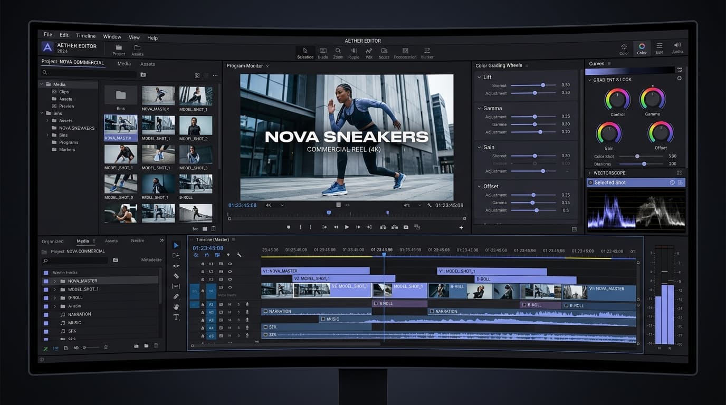Click the trash icon in media list panel

[x=156, y=346]
